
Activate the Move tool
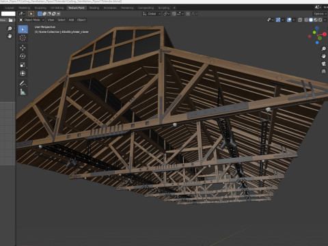point(23,48)
